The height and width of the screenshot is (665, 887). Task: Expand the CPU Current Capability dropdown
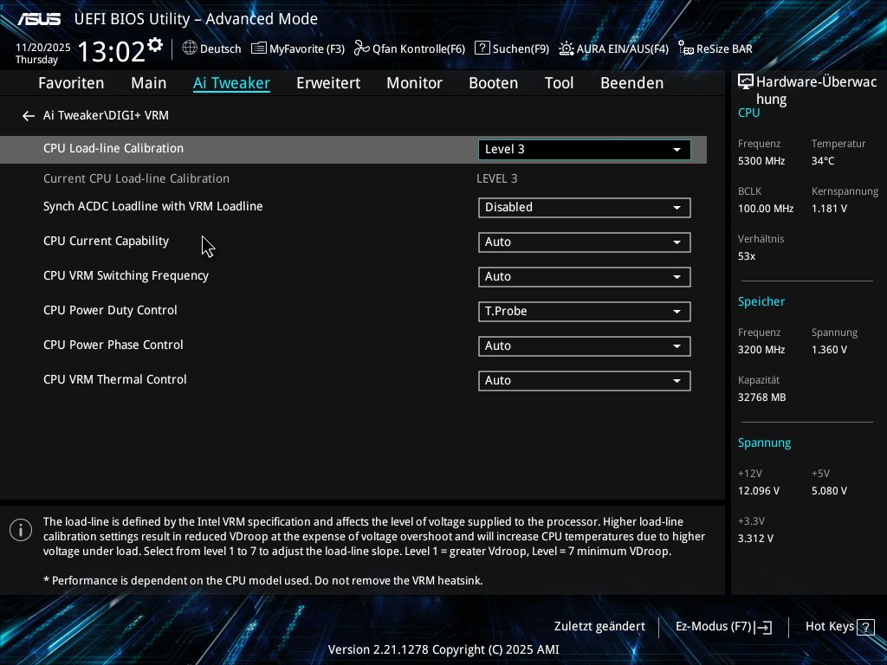pos(585,242)
